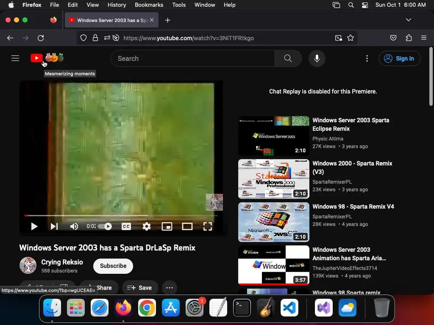List all tabs dropdown arrow
The height and width of the screenshot is (325, 434).
click(408, 20)
